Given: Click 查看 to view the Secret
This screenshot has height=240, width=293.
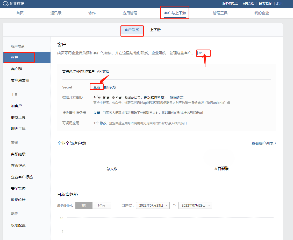Looking at the screenshot, I should (97, 87).
